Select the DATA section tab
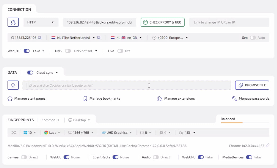Screen dimensions: 277x168 click(12, 72)
